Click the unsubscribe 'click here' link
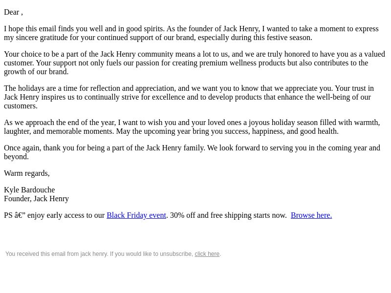Screen dimensions: 391x293 coord(207,254)
